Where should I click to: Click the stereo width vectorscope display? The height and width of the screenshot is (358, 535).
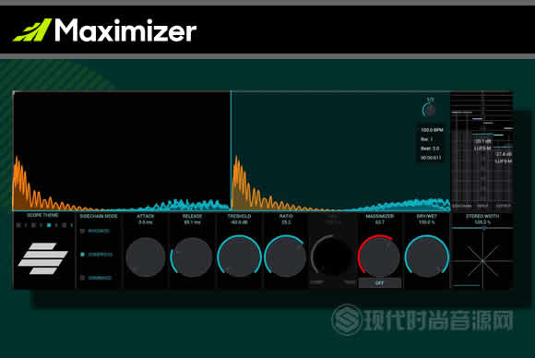click(482, 260)
